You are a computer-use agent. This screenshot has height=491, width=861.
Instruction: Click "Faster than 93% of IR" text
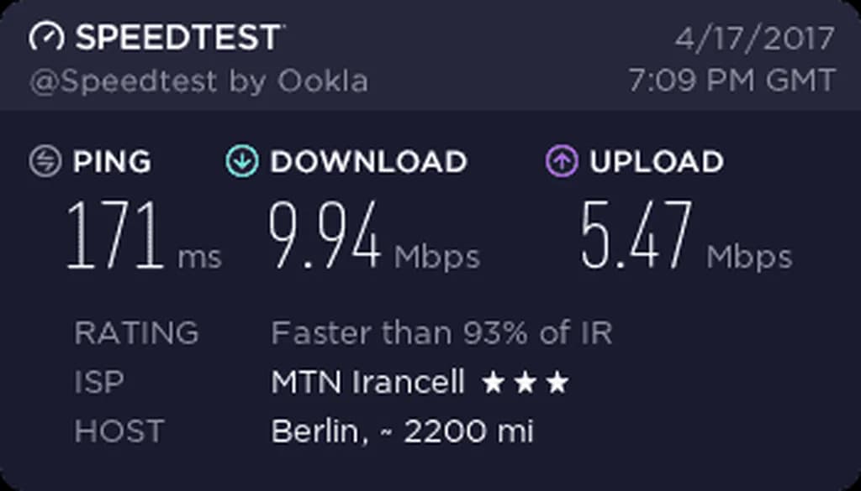point(441,333)
